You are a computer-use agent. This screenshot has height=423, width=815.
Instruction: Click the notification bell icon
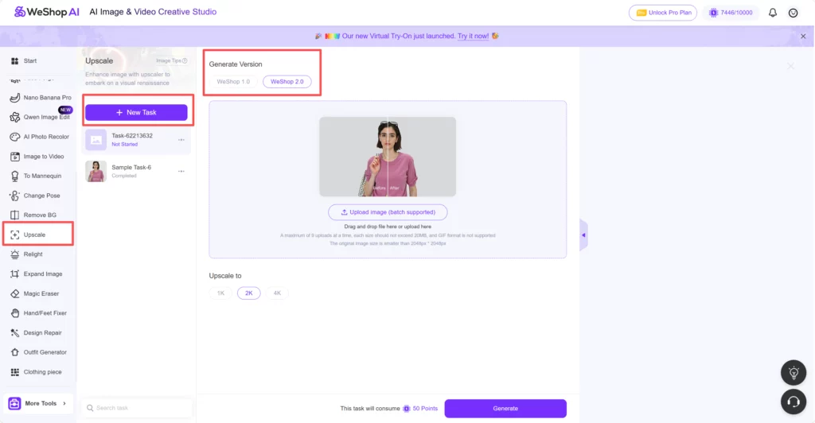773,13
